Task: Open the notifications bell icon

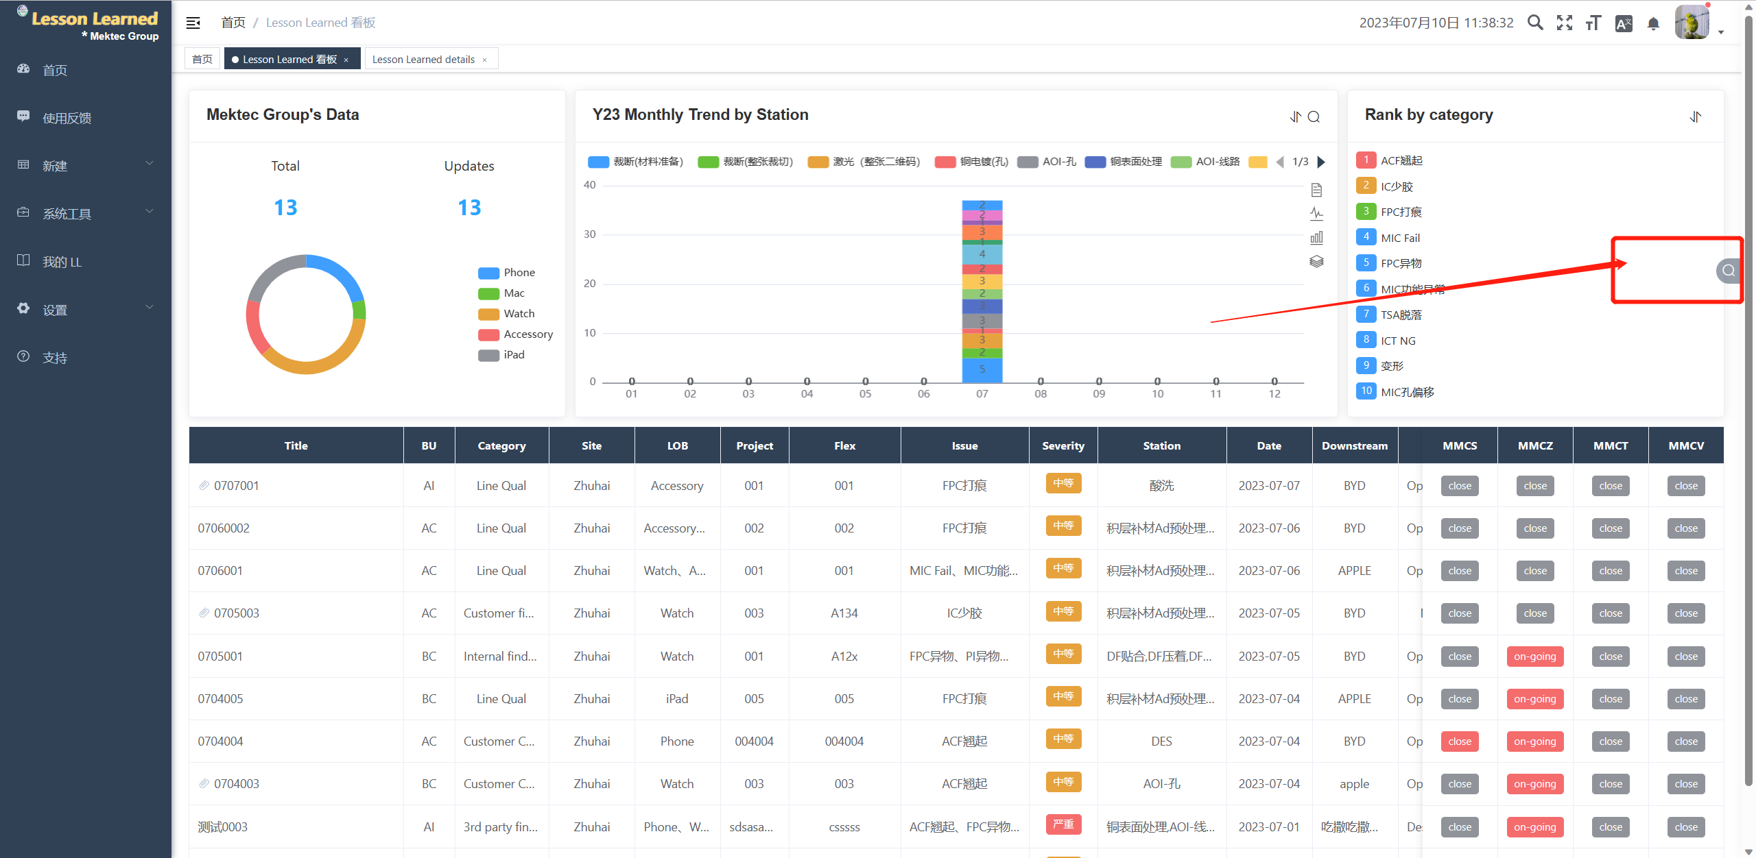Action: point(1654,23)
